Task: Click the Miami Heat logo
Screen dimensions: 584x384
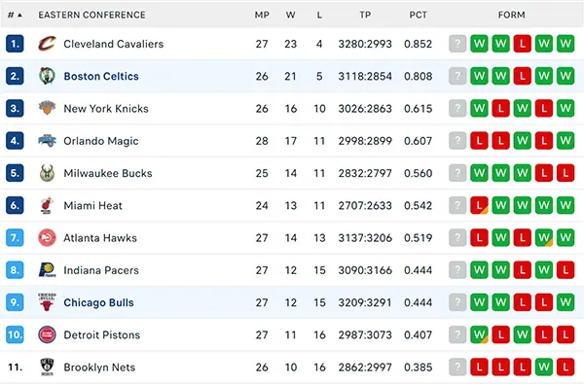Action: pyautogui.click(x=47, y=205)
